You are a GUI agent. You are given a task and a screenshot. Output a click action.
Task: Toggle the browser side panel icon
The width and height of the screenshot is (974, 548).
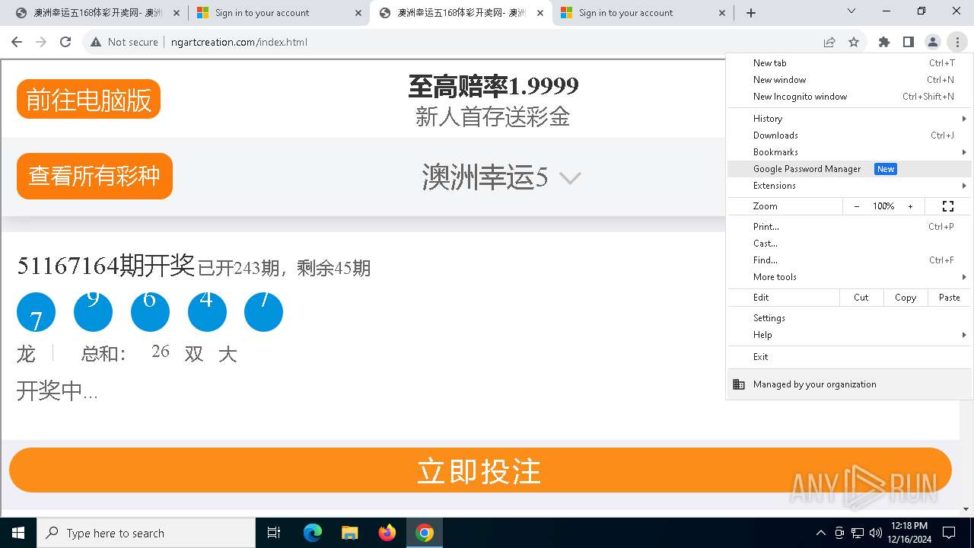tap(909, 42)
